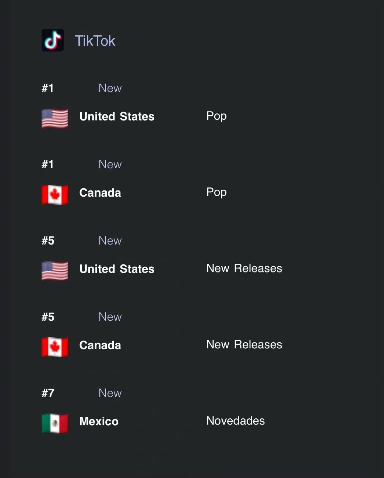
Task: Select the Mexico country label
Action: coord(99,421)
